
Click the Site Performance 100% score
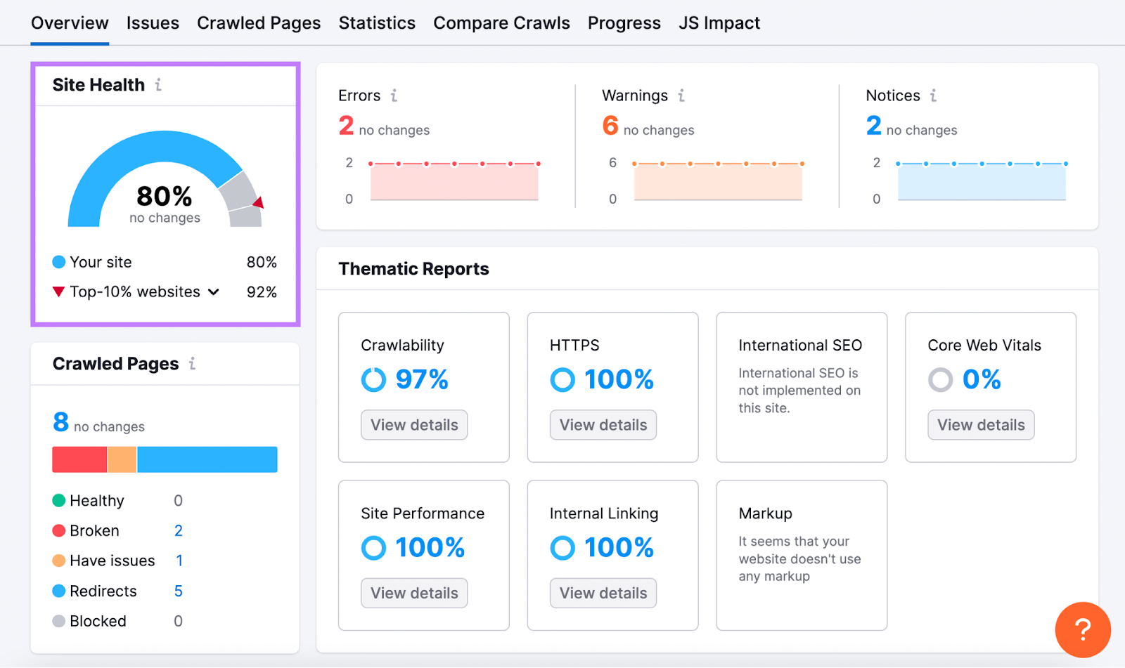(430, 548)
